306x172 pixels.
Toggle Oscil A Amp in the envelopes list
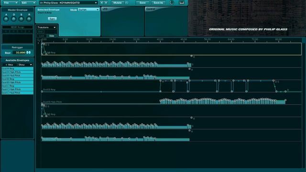[x=17, y=69]
